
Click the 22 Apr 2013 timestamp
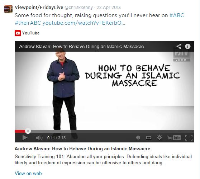(x=109, y=8)
